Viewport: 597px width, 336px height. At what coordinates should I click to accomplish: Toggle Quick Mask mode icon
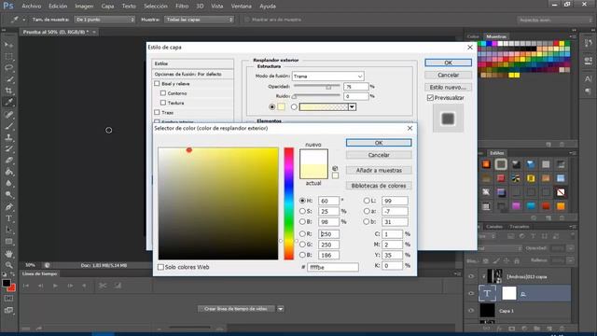click(x=8, y=299)
